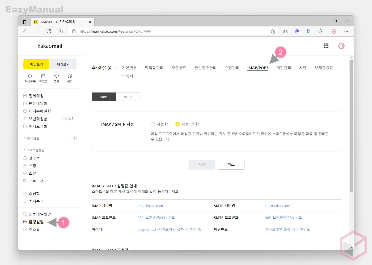Open 서명 settings tab
Image resolution: width=372 pixels, height=265 pixels.
[303, 68]
